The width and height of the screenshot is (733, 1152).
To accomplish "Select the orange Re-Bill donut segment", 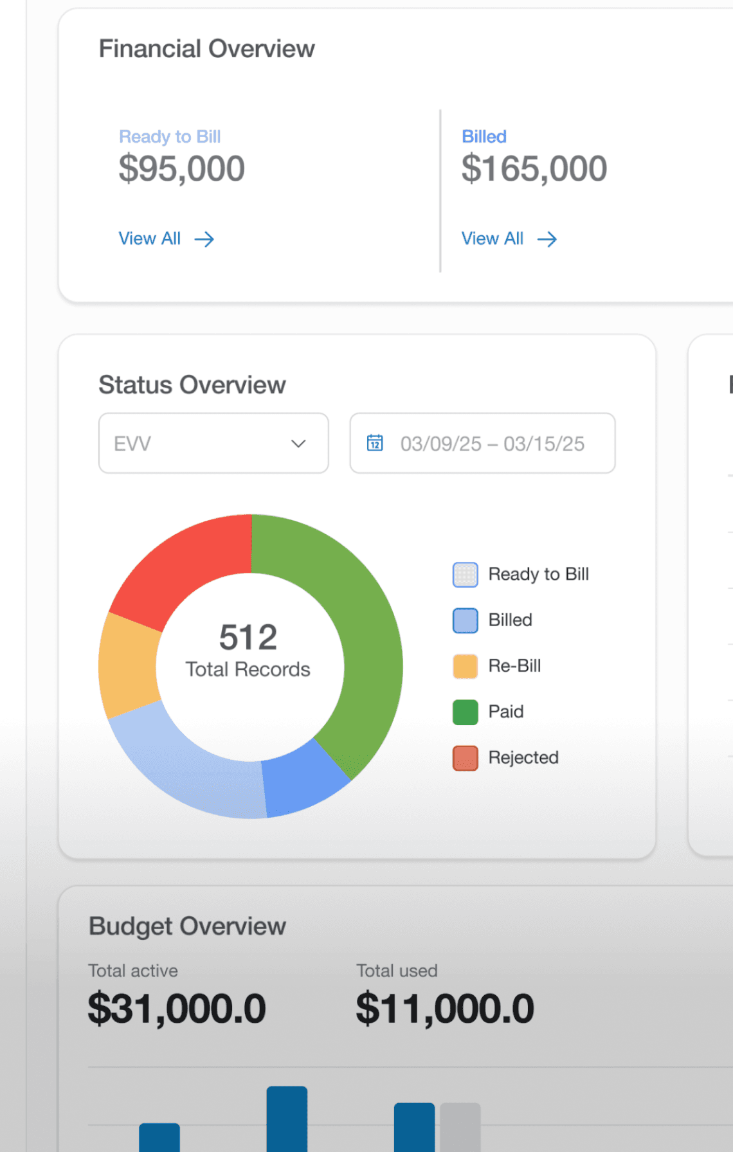I will 129,665.
